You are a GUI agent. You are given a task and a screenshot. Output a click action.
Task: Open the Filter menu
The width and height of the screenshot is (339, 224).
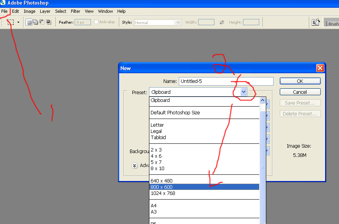click(75, 11)
